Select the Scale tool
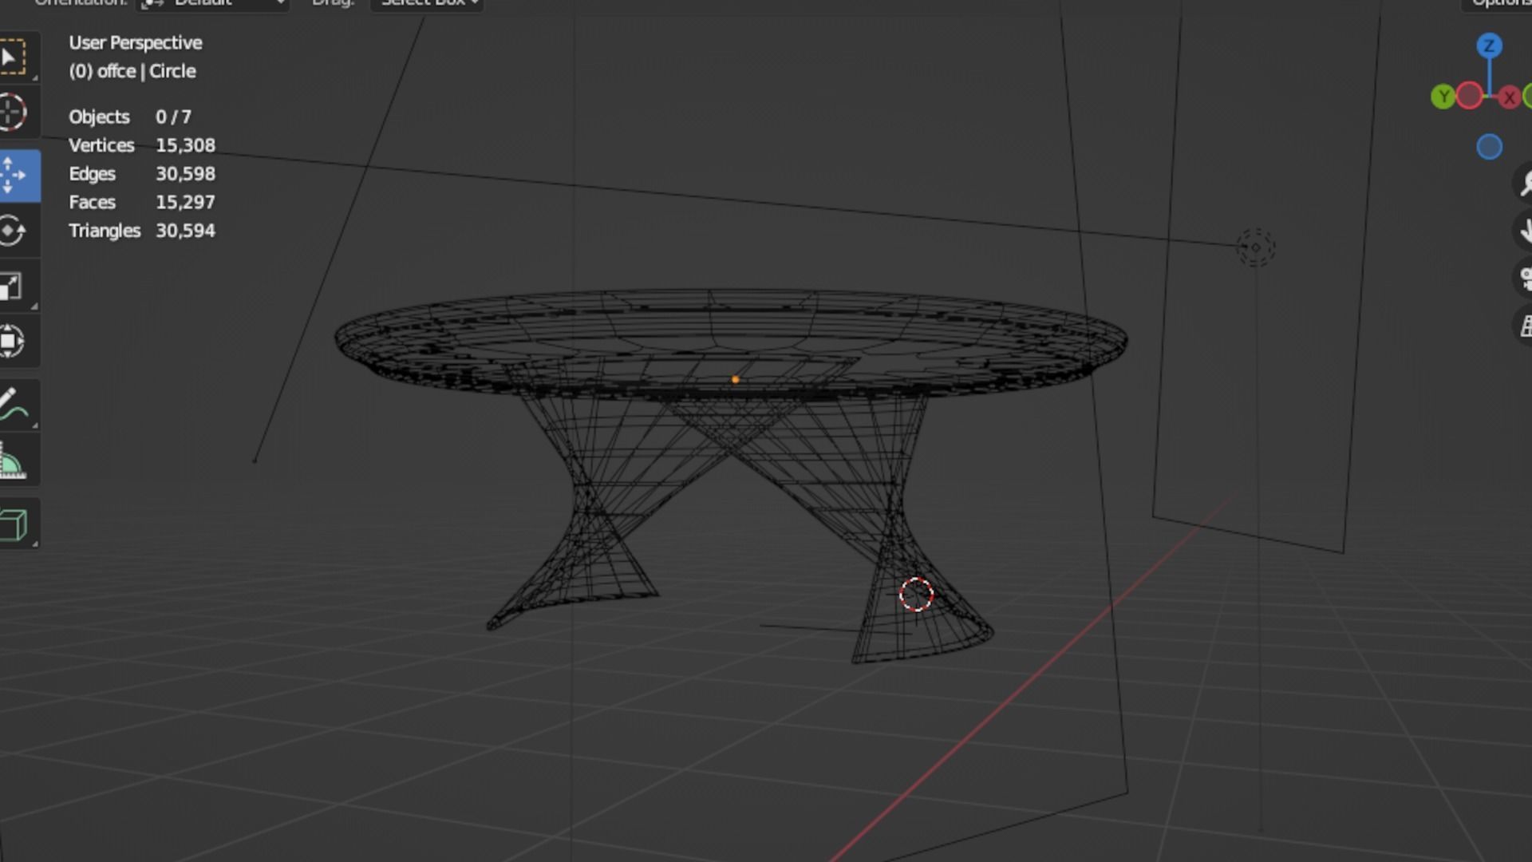 click(x=13, y=287)
